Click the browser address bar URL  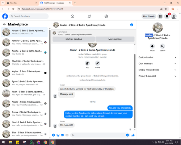point(43,9)
